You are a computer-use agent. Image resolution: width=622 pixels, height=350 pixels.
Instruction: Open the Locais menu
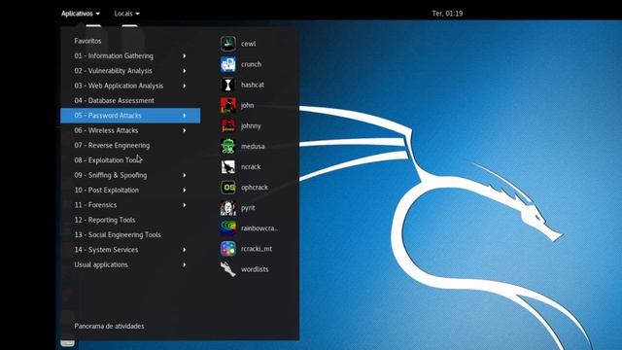click(x=126, y=14)
